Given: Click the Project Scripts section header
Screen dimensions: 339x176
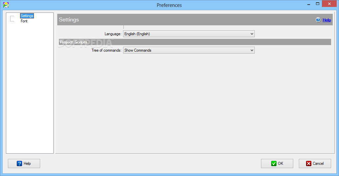Looking at the screenshot, I should click(x=195, y=42).
